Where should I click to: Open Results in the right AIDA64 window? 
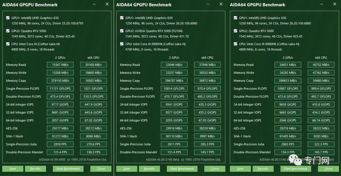click(x=263, y=169)
